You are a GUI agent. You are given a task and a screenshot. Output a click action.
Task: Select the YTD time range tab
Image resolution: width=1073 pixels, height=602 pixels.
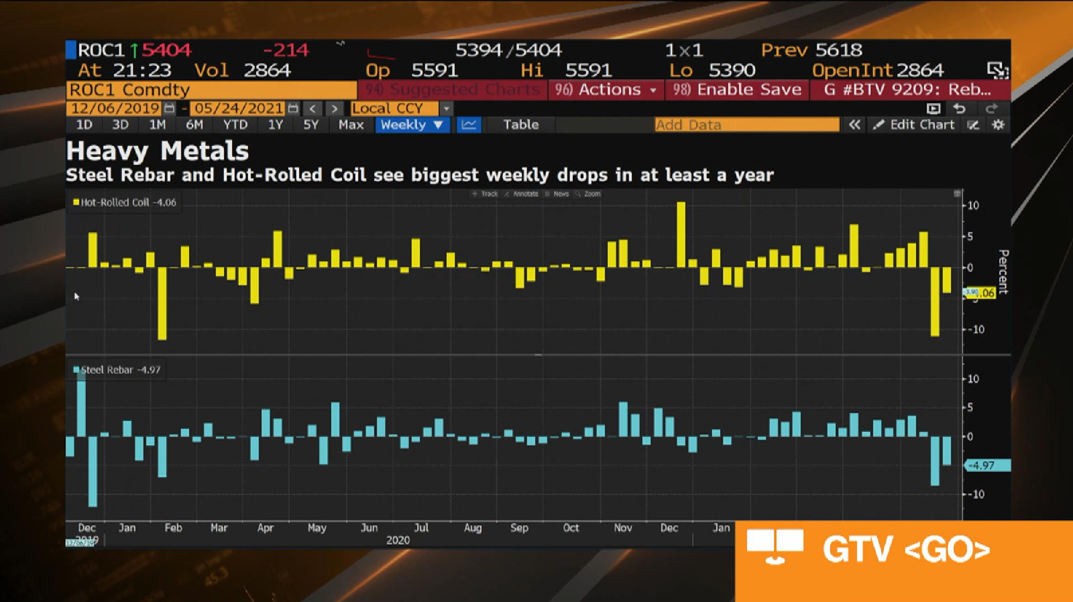(x=236, y=125)
